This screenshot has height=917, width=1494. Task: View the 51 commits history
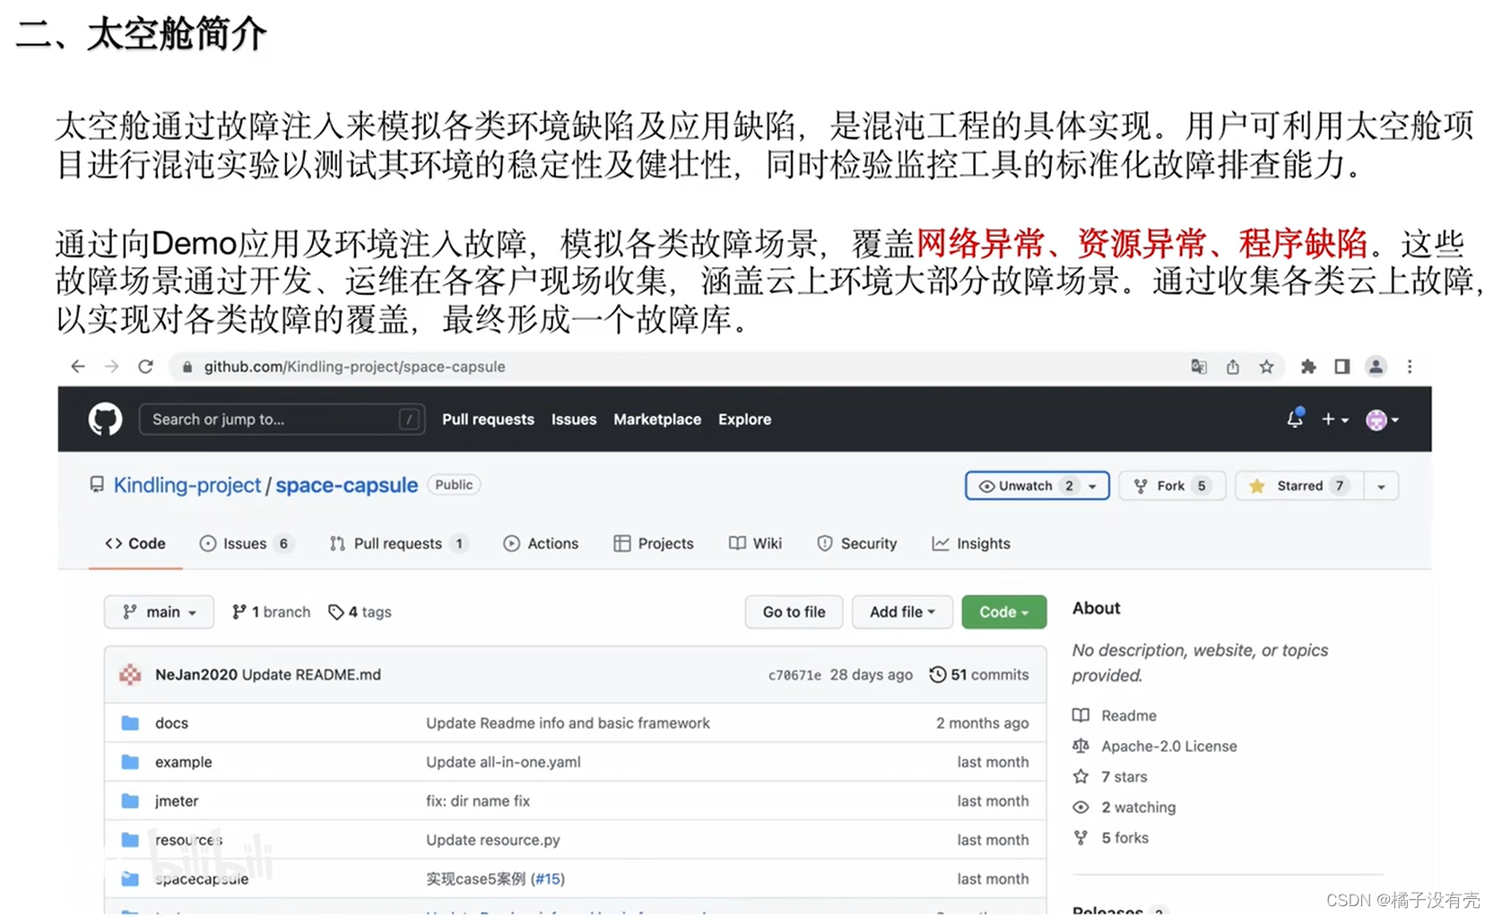[979, 675]
